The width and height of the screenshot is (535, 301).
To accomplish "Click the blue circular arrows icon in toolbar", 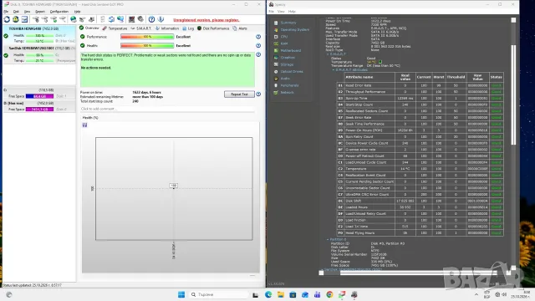I will coord(111,19).
